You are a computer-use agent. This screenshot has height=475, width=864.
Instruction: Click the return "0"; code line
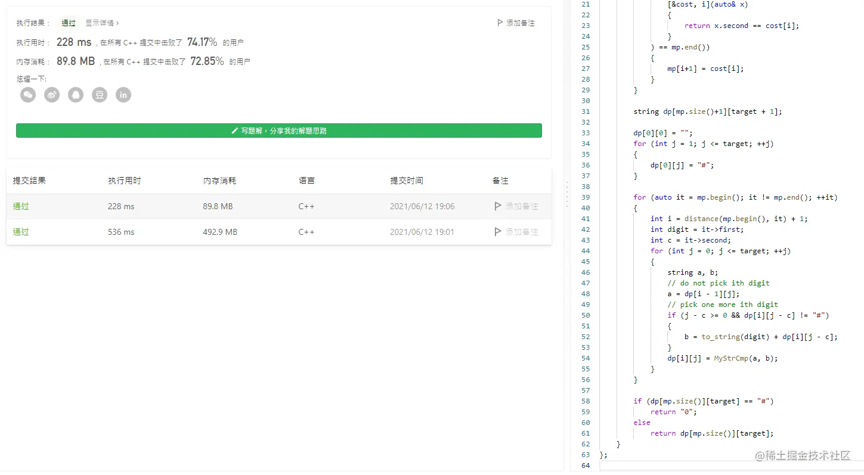[x=673, y=412]
